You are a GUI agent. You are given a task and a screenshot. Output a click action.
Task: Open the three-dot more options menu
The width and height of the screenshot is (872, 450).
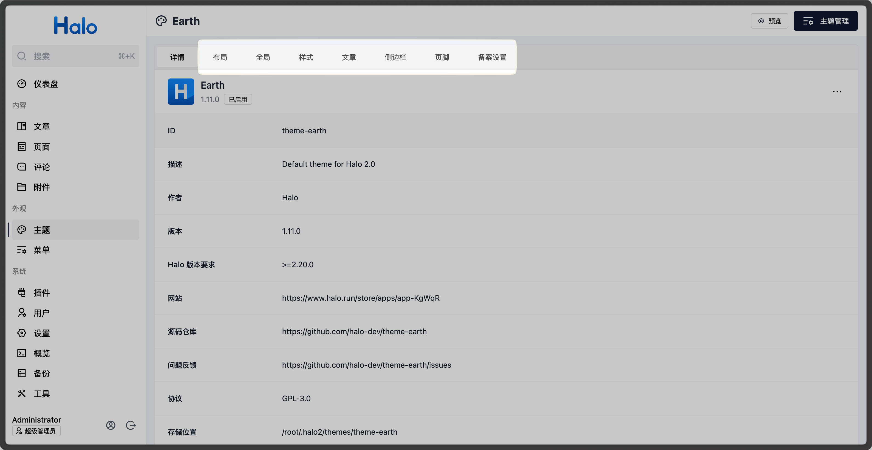point(837,92)
